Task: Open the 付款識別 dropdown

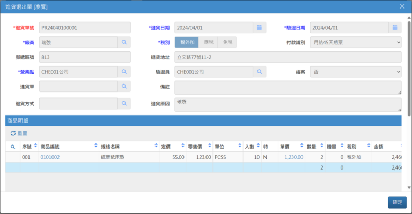Action: coord(356,42)
